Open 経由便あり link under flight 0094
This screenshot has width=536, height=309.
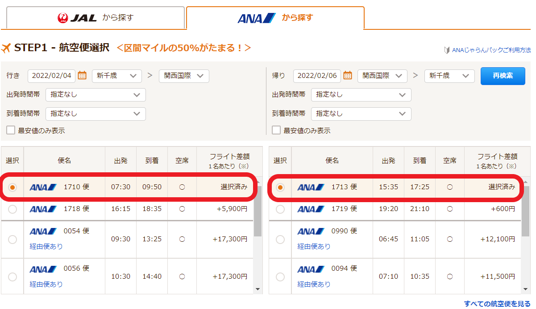tap(314, 284)
